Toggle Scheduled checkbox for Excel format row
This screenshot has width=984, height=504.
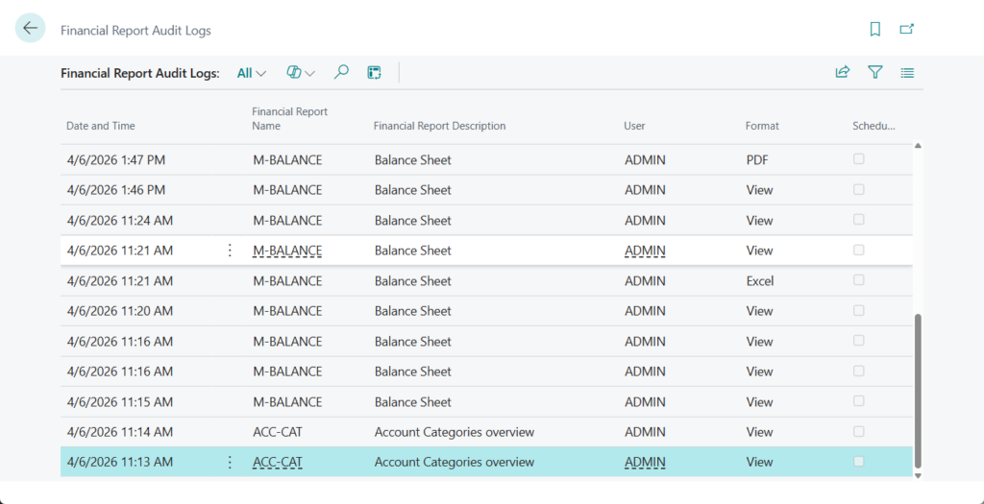coord(859,280)
